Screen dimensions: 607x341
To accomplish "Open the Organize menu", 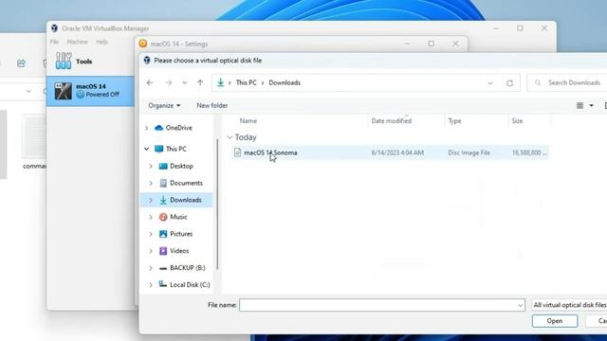I will coord(164,105).
